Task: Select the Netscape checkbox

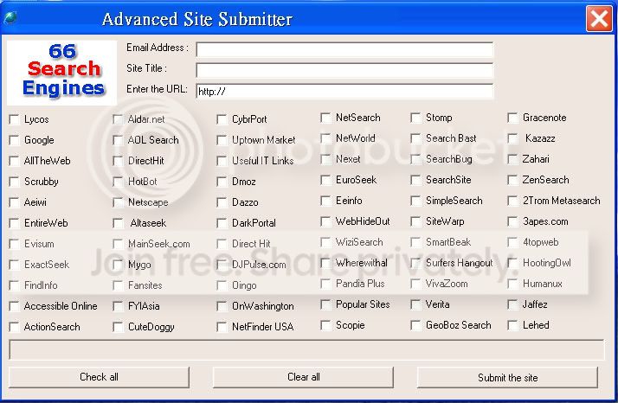Action: (x=118, y=202)
